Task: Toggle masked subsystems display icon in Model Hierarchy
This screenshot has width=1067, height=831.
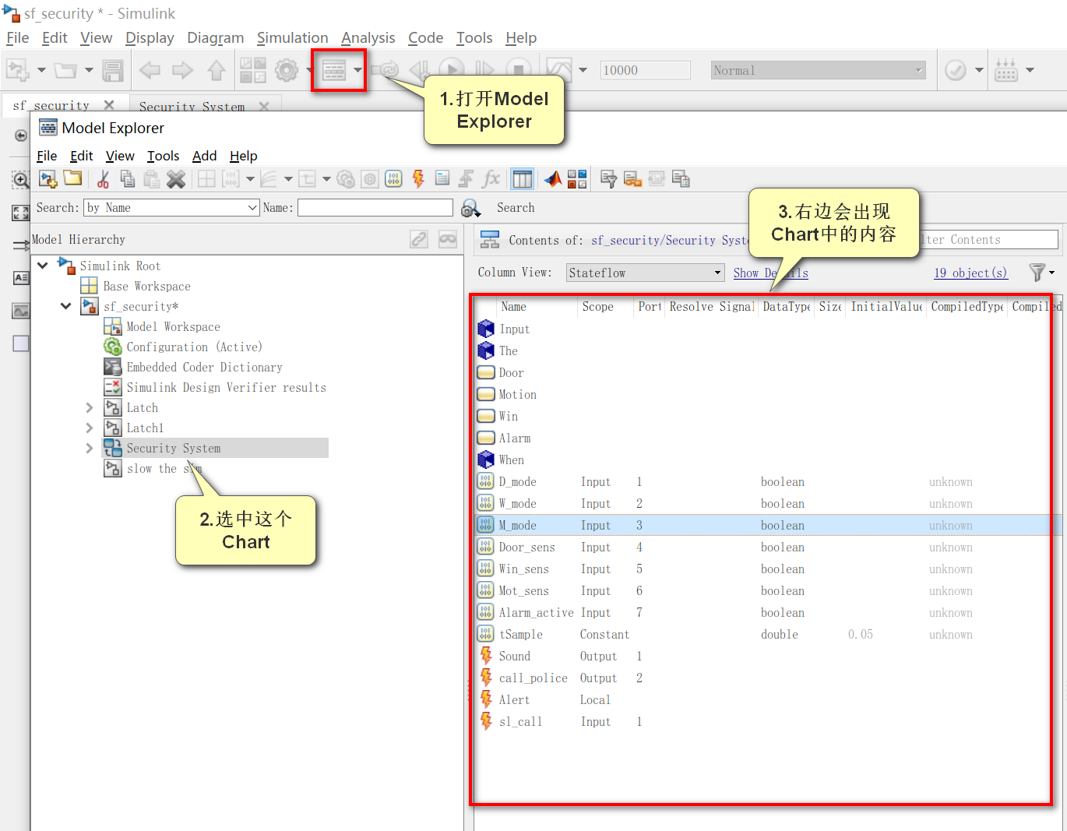Action: click(448, 239)
